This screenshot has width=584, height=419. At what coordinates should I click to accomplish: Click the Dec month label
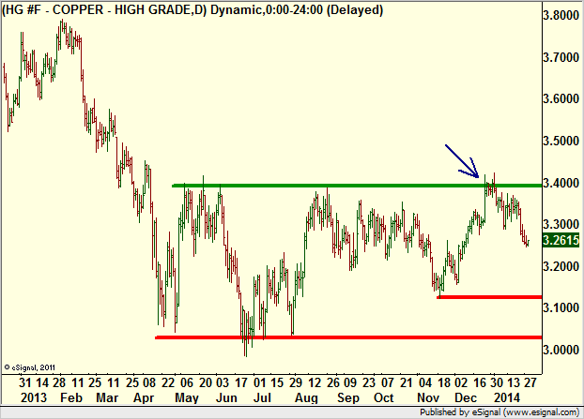pos(466,397)
